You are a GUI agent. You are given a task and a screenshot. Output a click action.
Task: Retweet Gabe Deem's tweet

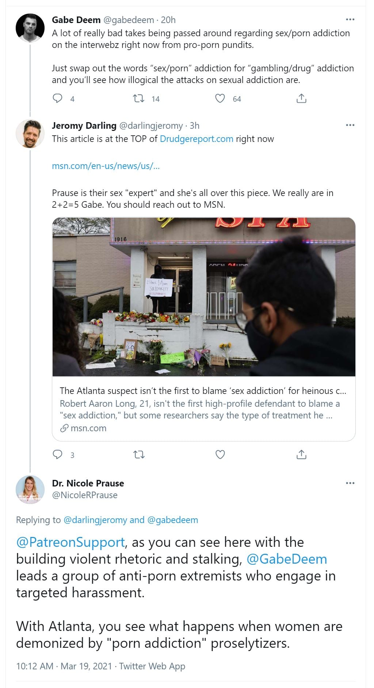139,98
